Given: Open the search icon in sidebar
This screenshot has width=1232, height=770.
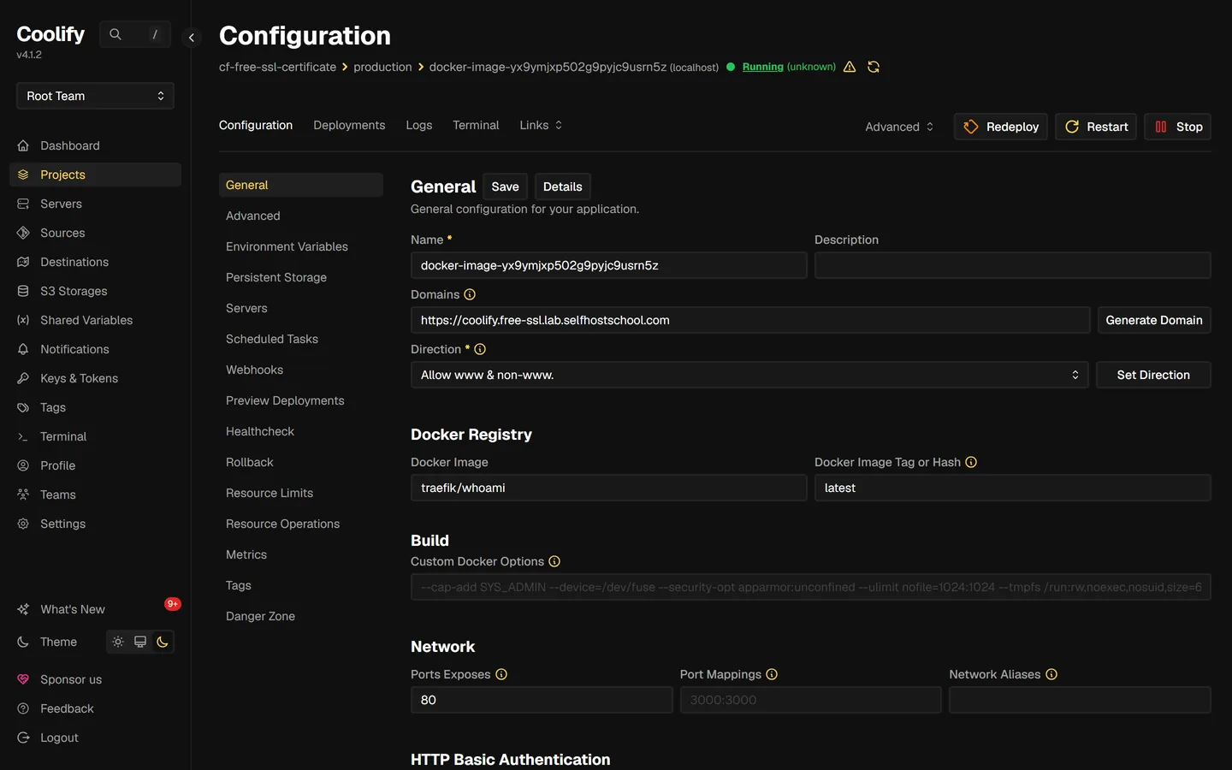Looking at the screenshot, I should click(115, 34).
